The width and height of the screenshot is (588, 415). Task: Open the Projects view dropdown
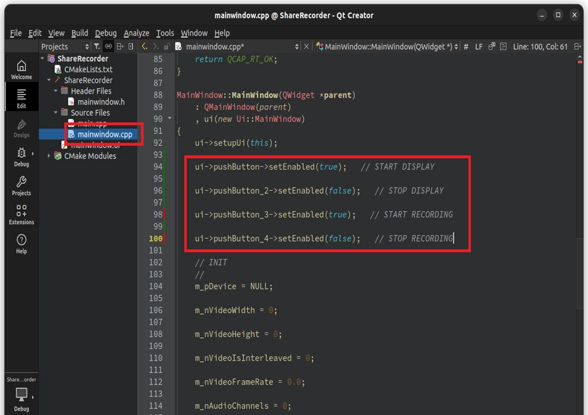[65, 47]
